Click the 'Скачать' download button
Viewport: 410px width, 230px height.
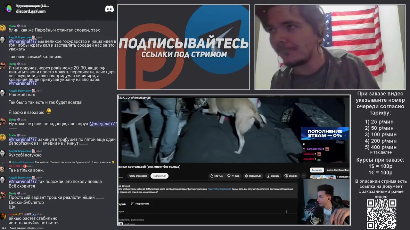(x=273, y=176)
